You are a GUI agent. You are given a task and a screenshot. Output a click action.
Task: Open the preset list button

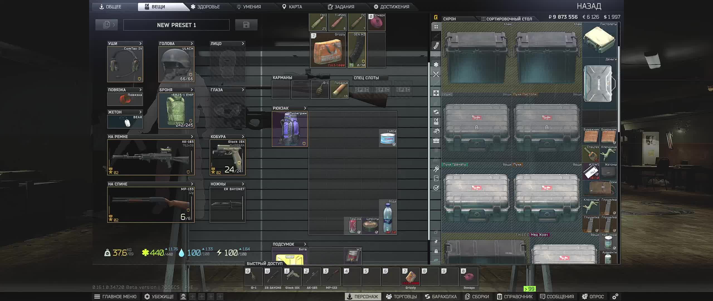pyautogui.click(x=106, y=25)
